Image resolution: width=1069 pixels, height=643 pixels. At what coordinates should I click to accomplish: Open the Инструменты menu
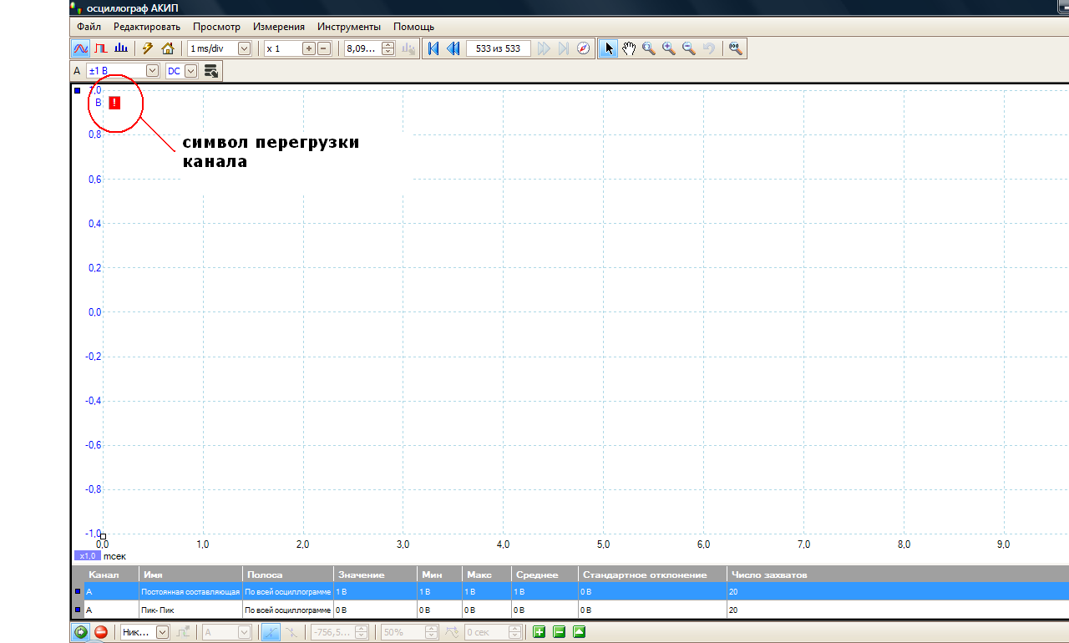pos(349,27)
